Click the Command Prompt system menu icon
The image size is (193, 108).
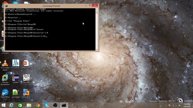tap(7, 6)
